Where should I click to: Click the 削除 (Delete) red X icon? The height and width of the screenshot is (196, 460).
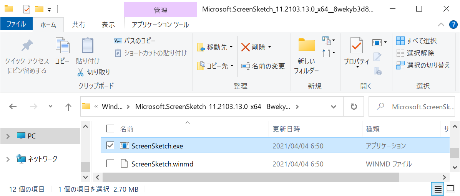246,47
